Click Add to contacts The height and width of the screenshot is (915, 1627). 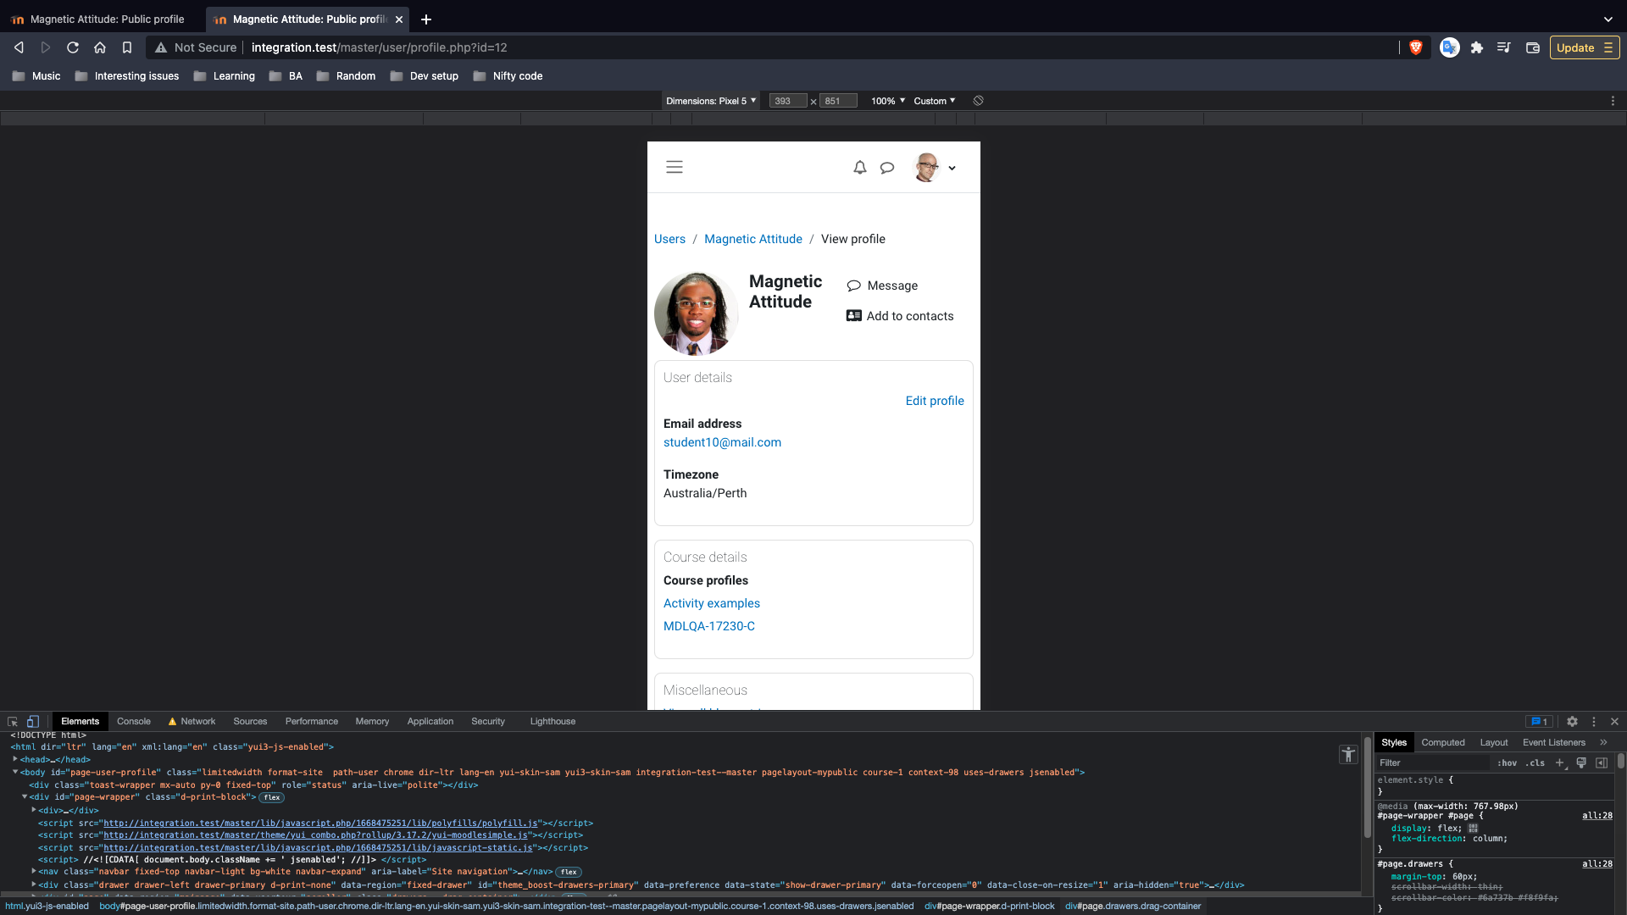(x=900, y=316)
